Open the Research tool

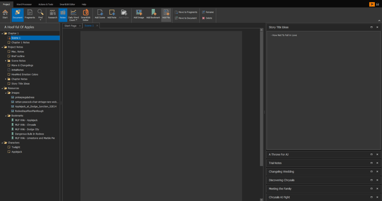(x=53, y=14)
